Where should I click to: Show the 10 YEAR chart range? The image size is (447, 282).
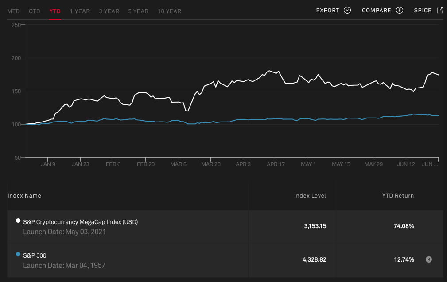[x=169, y=11]
